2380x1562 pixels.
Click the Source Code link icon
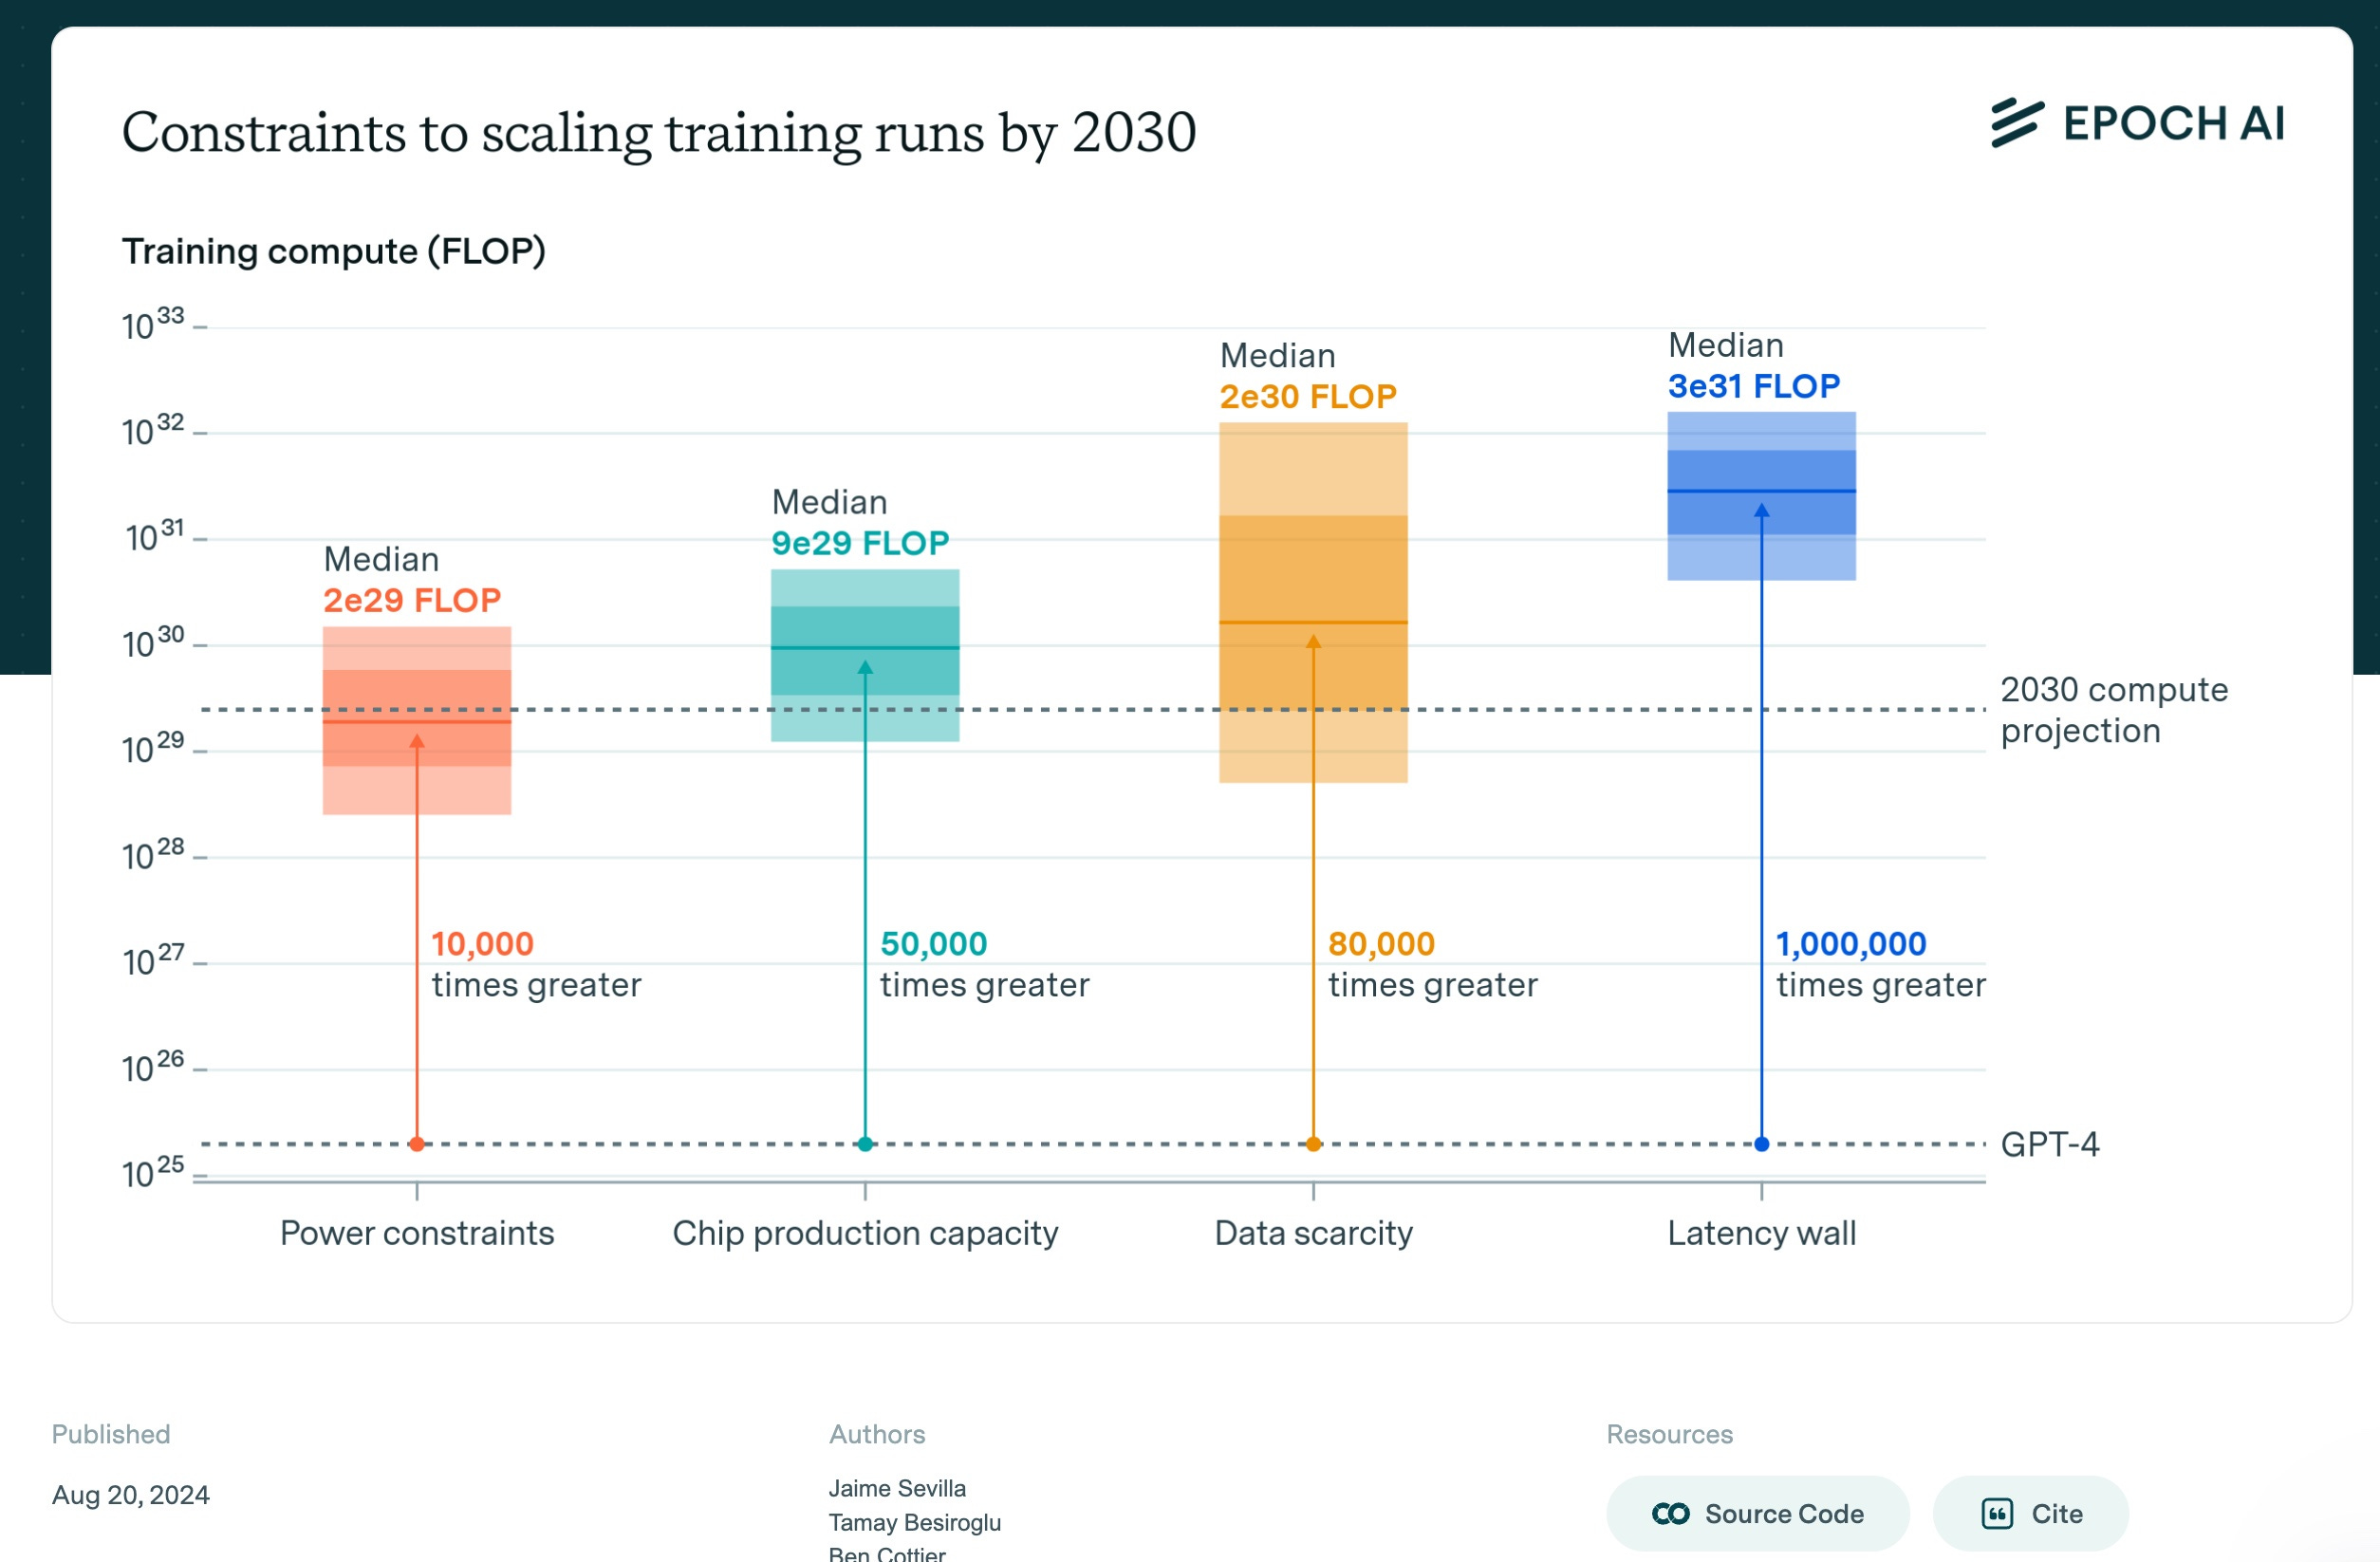pyautogui.click(x=1670, y=1513)
